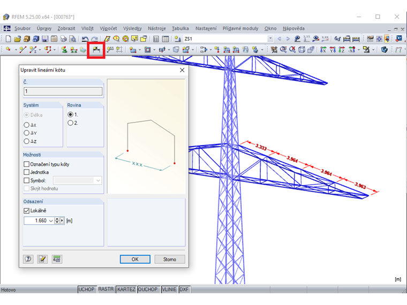Open the Zobrazit menu
The width and height of the screenshot is (407, 305).
pos(66,28)
